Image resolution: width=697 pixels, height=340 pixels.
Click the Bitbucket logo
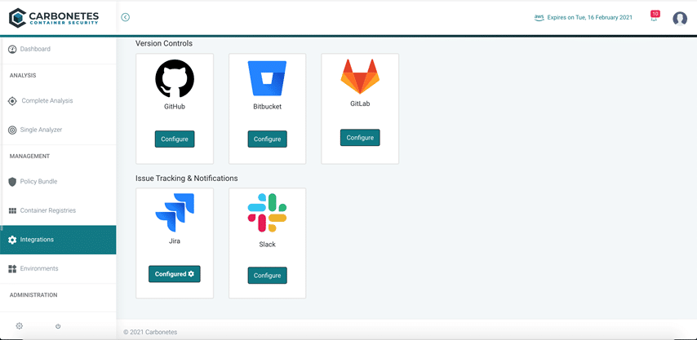click(267, 78)
